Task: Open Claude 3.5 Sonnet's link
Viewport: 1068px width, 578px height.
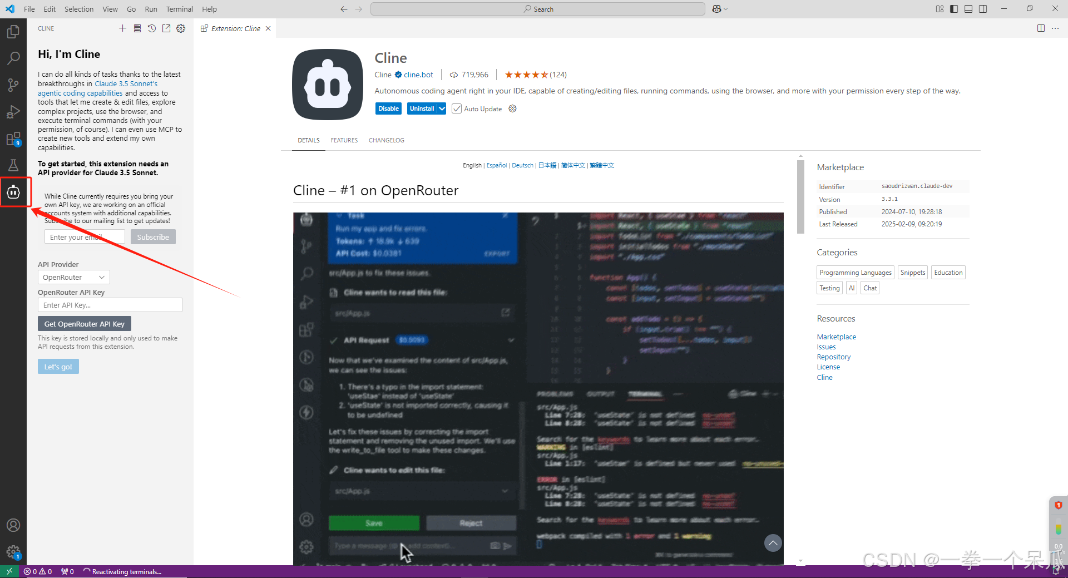Action: (x=126, y=83)
